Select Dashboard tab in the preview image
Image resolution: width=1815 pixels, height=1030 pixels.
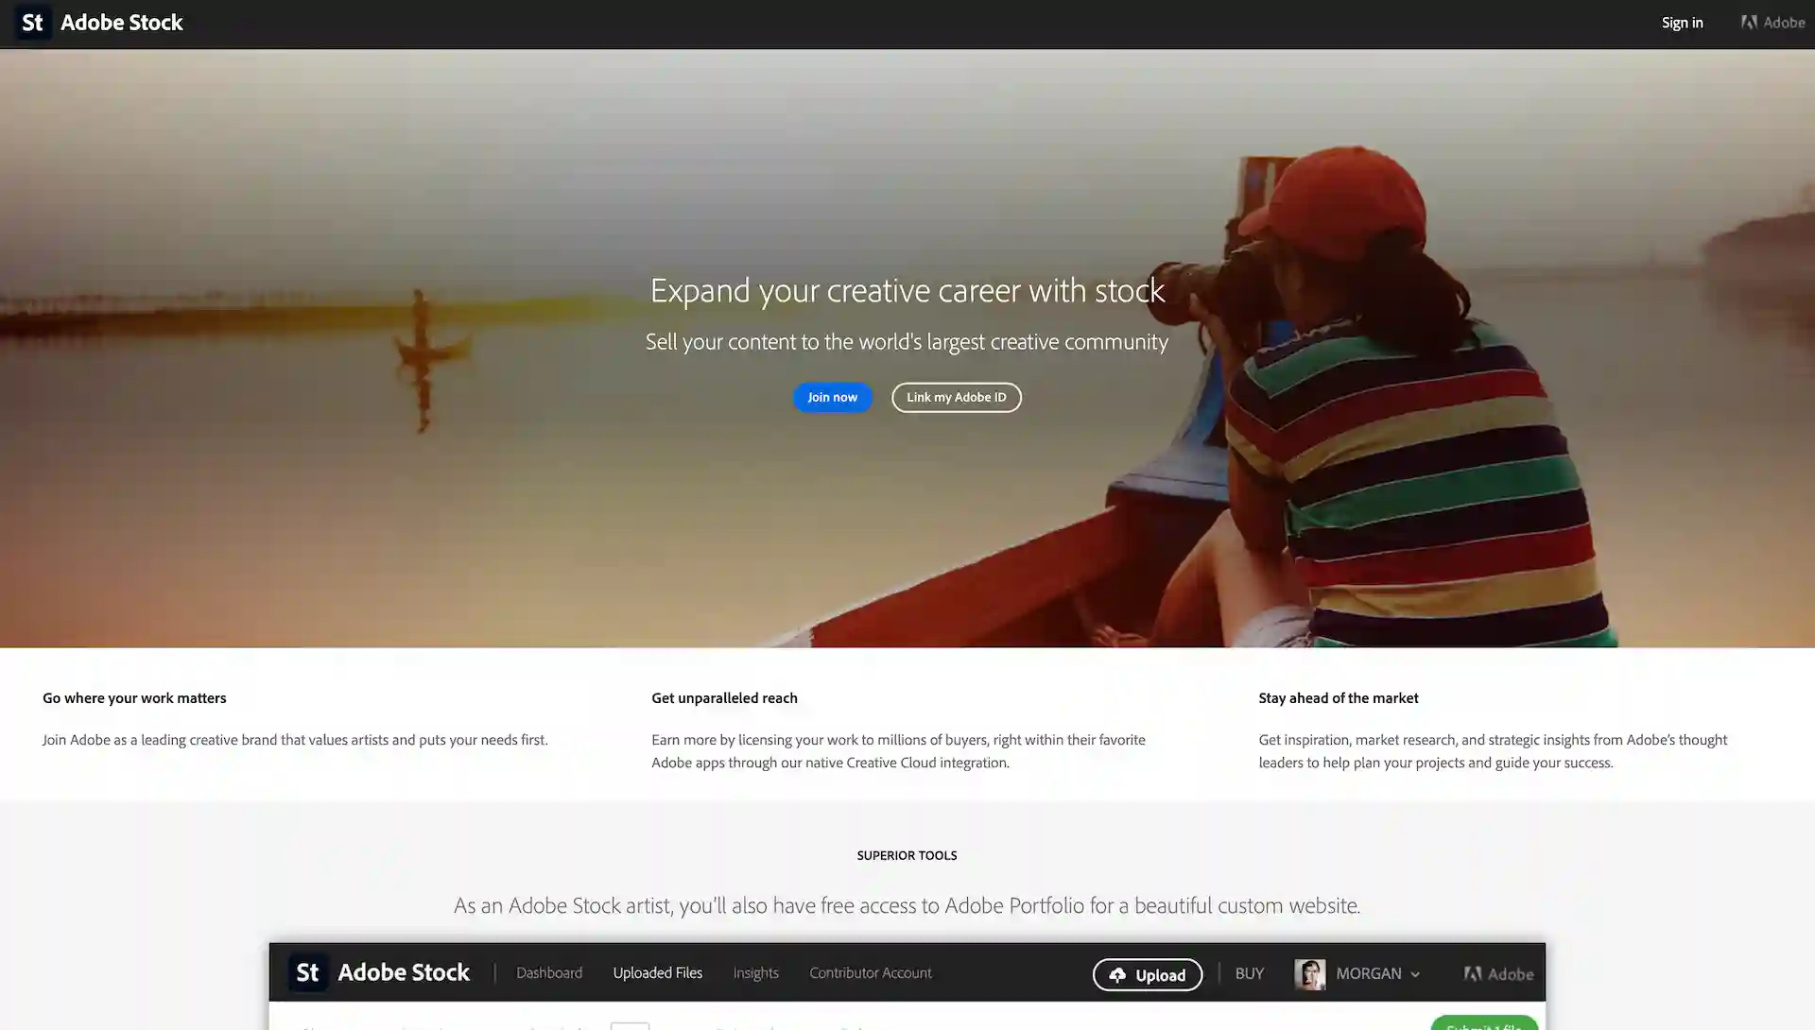click(x=549, y=972)
